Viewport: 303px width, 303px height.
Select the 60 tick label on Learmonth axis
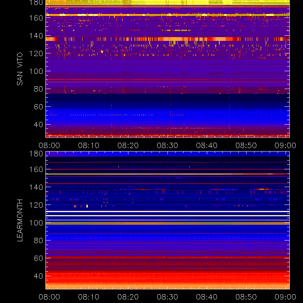38,258
